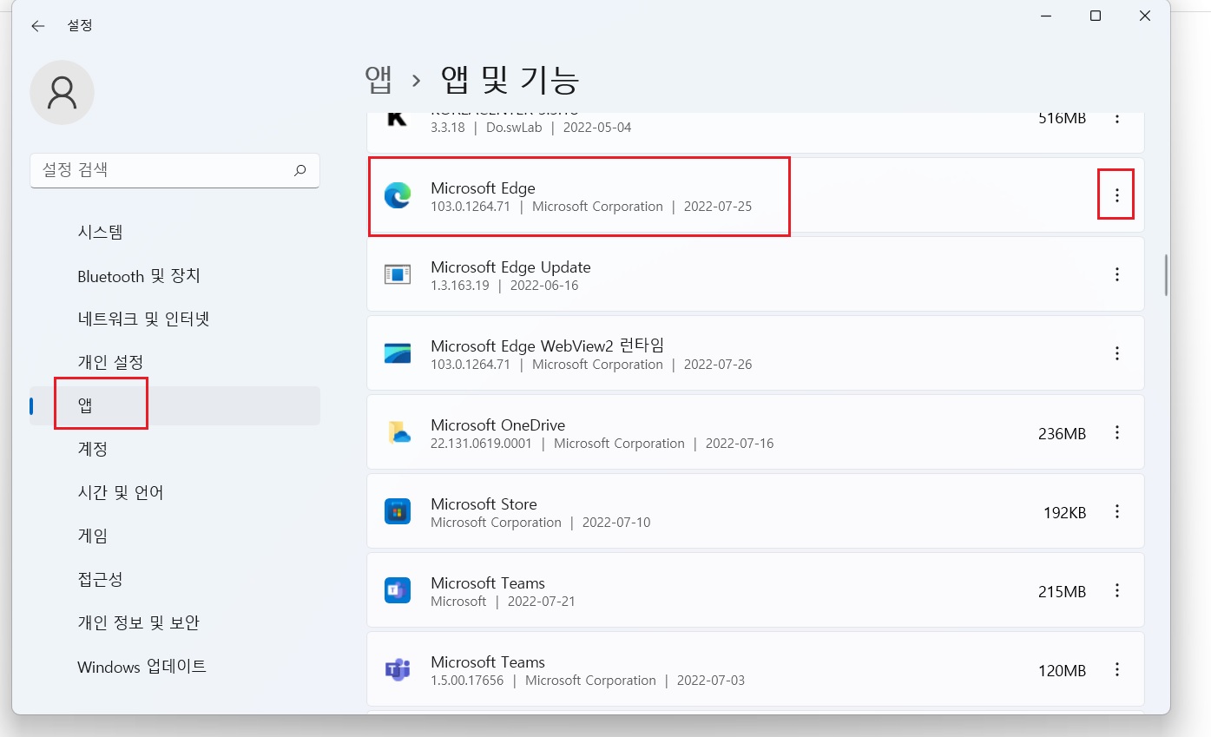Open the three-dot menu for Microsoft Store
The width and height of the screenshot is (1211, 737).
click(1117, 511)
